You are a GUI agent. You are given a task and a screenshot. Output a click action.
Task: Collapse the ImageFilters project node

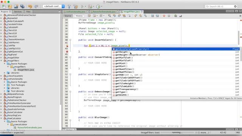click(2, 60)
